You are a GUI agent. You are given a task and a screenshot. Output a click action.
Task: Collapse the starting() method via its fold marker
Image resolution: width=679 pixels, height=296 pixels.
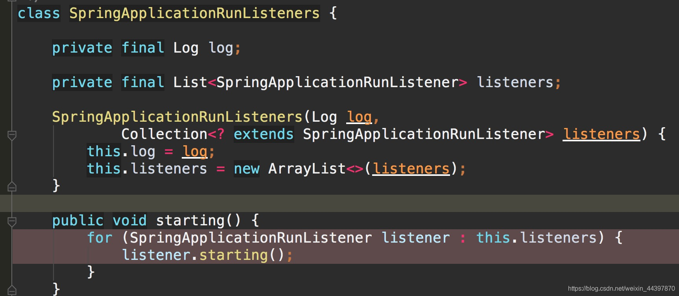point(12,222)
